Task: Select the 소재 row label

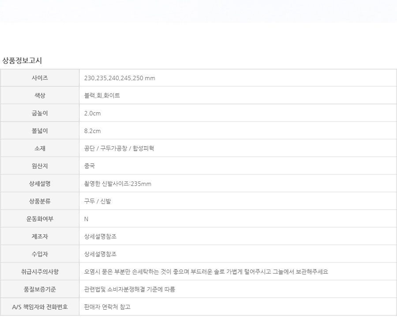Action: tap(40, 148)
